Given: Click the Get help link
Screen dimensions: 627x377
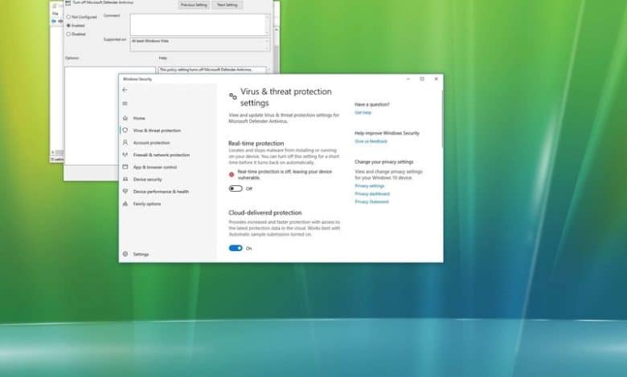Looking at the screenshot, I should click(363, 112).
